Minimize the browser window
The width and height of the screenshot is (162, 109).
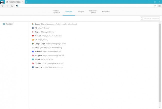click(150, 2)
